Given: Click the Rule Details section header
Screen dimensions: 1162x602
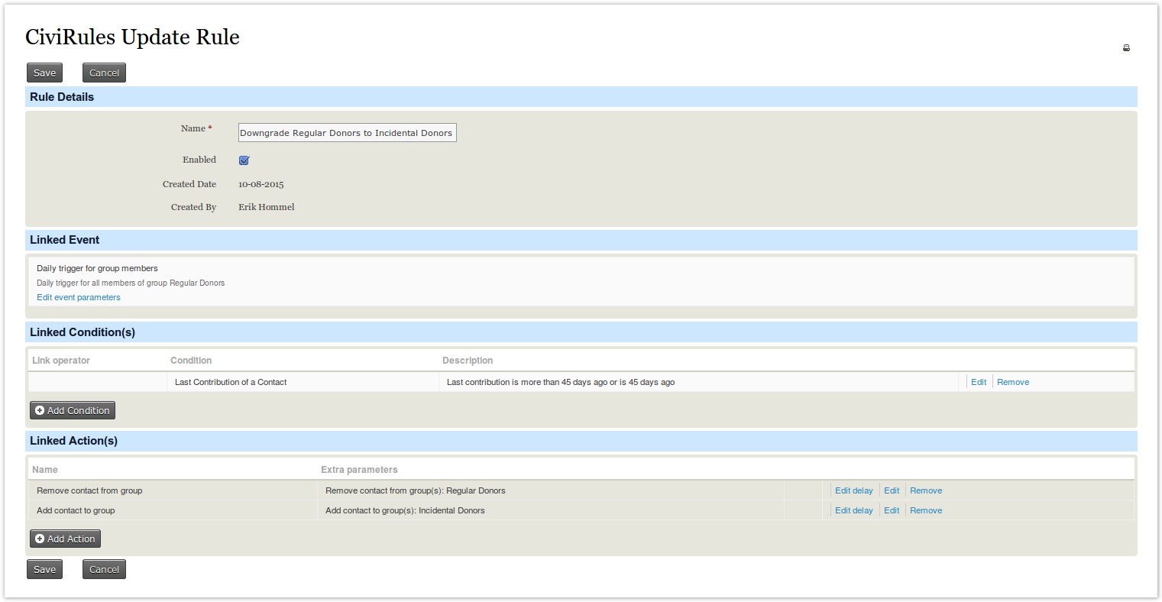Looking at the screenshot, I should [62, 97].
